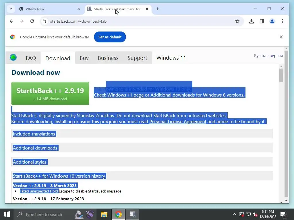Image resolution: width=294 pixels, height=220 pixels.
Task: Open Chrome three-dot menu
Action: click(283, 21)
